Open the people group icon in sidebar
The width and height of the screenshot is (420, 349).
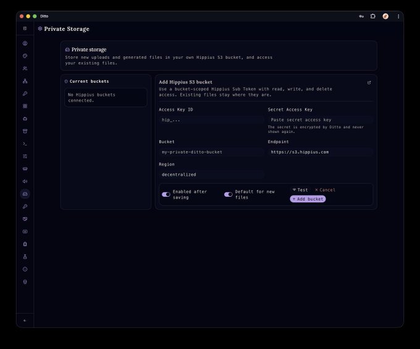tap(25, 69)
